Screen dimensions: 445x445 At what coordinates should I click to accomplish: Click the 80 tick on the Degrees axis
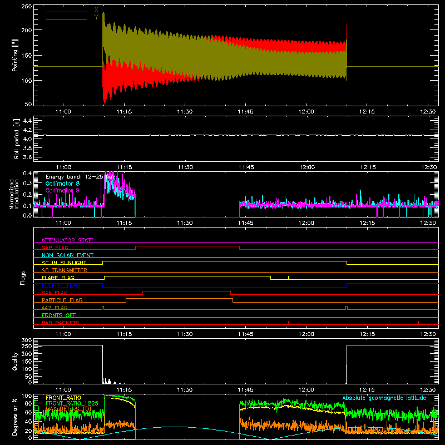(x=28, y=404)
